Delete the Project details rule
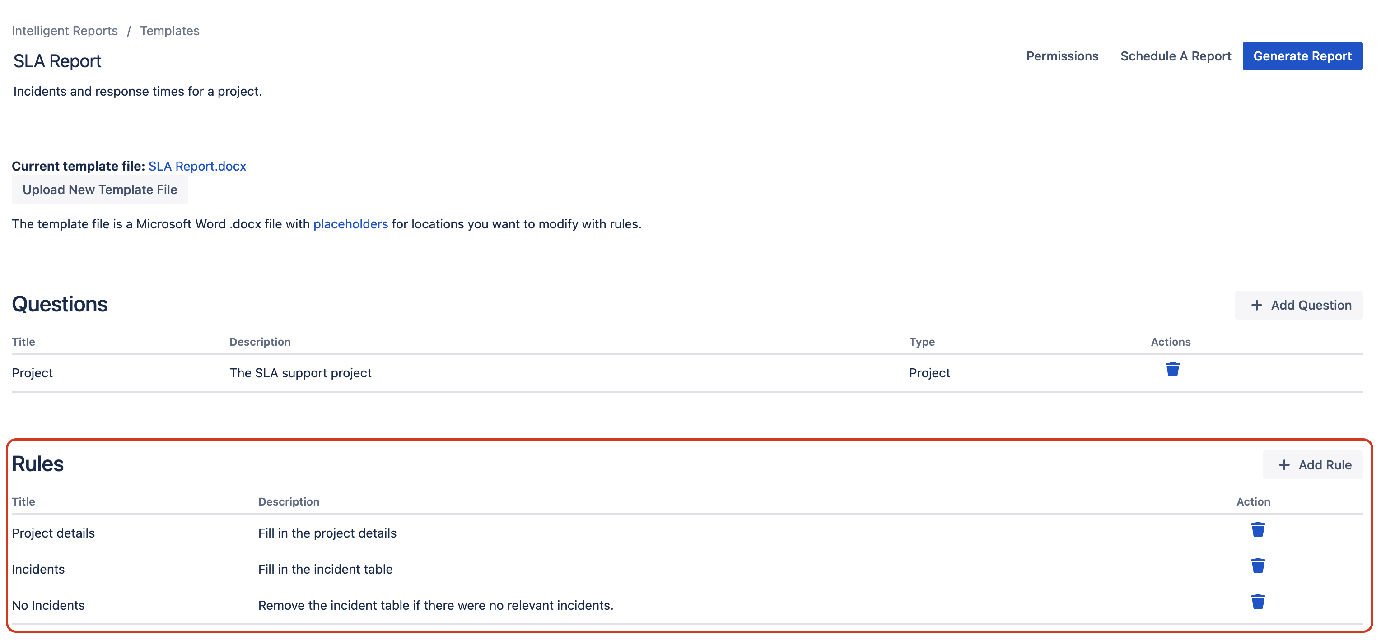The width and height of the screenshot is (1381, 640). 1257,529
